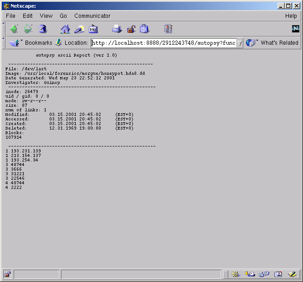303x282 pixels.
Task: Open the Help menu
Action: point(291,16)
